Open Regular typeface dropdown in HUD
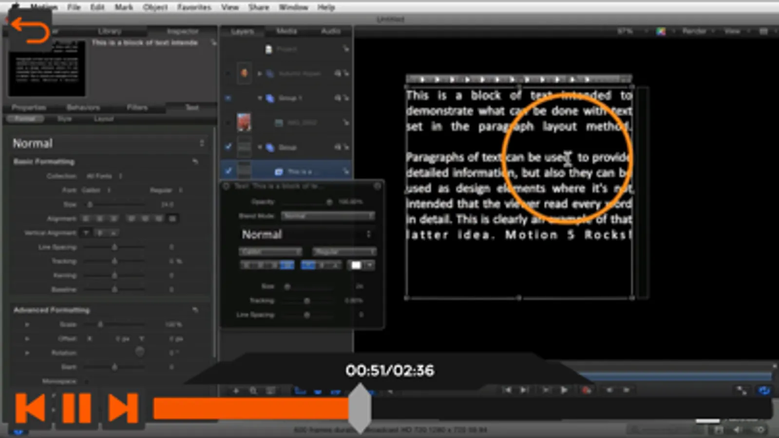 pos(344,251)
